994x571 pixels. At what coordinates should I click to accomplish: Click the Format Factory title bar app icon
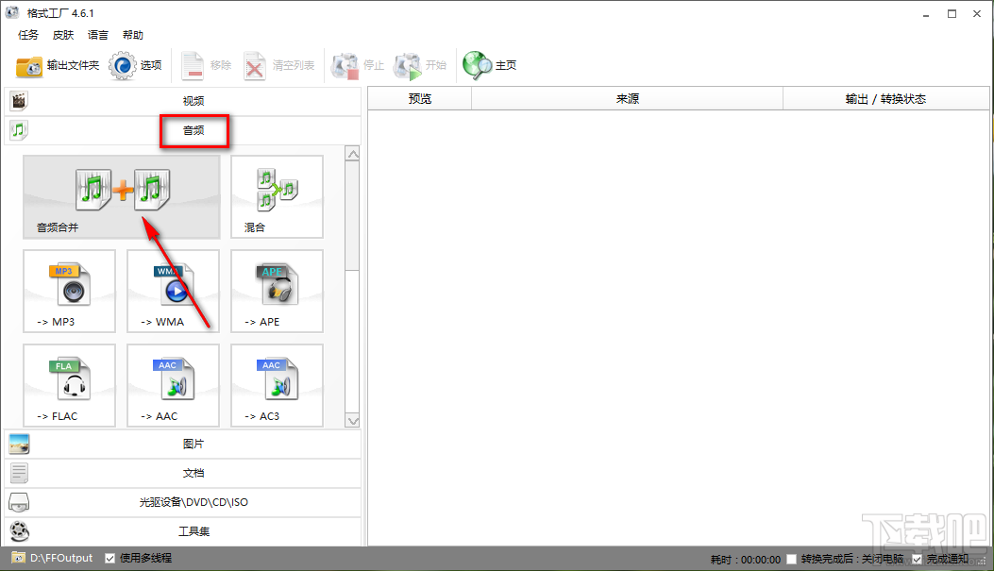tap(12, 12)
